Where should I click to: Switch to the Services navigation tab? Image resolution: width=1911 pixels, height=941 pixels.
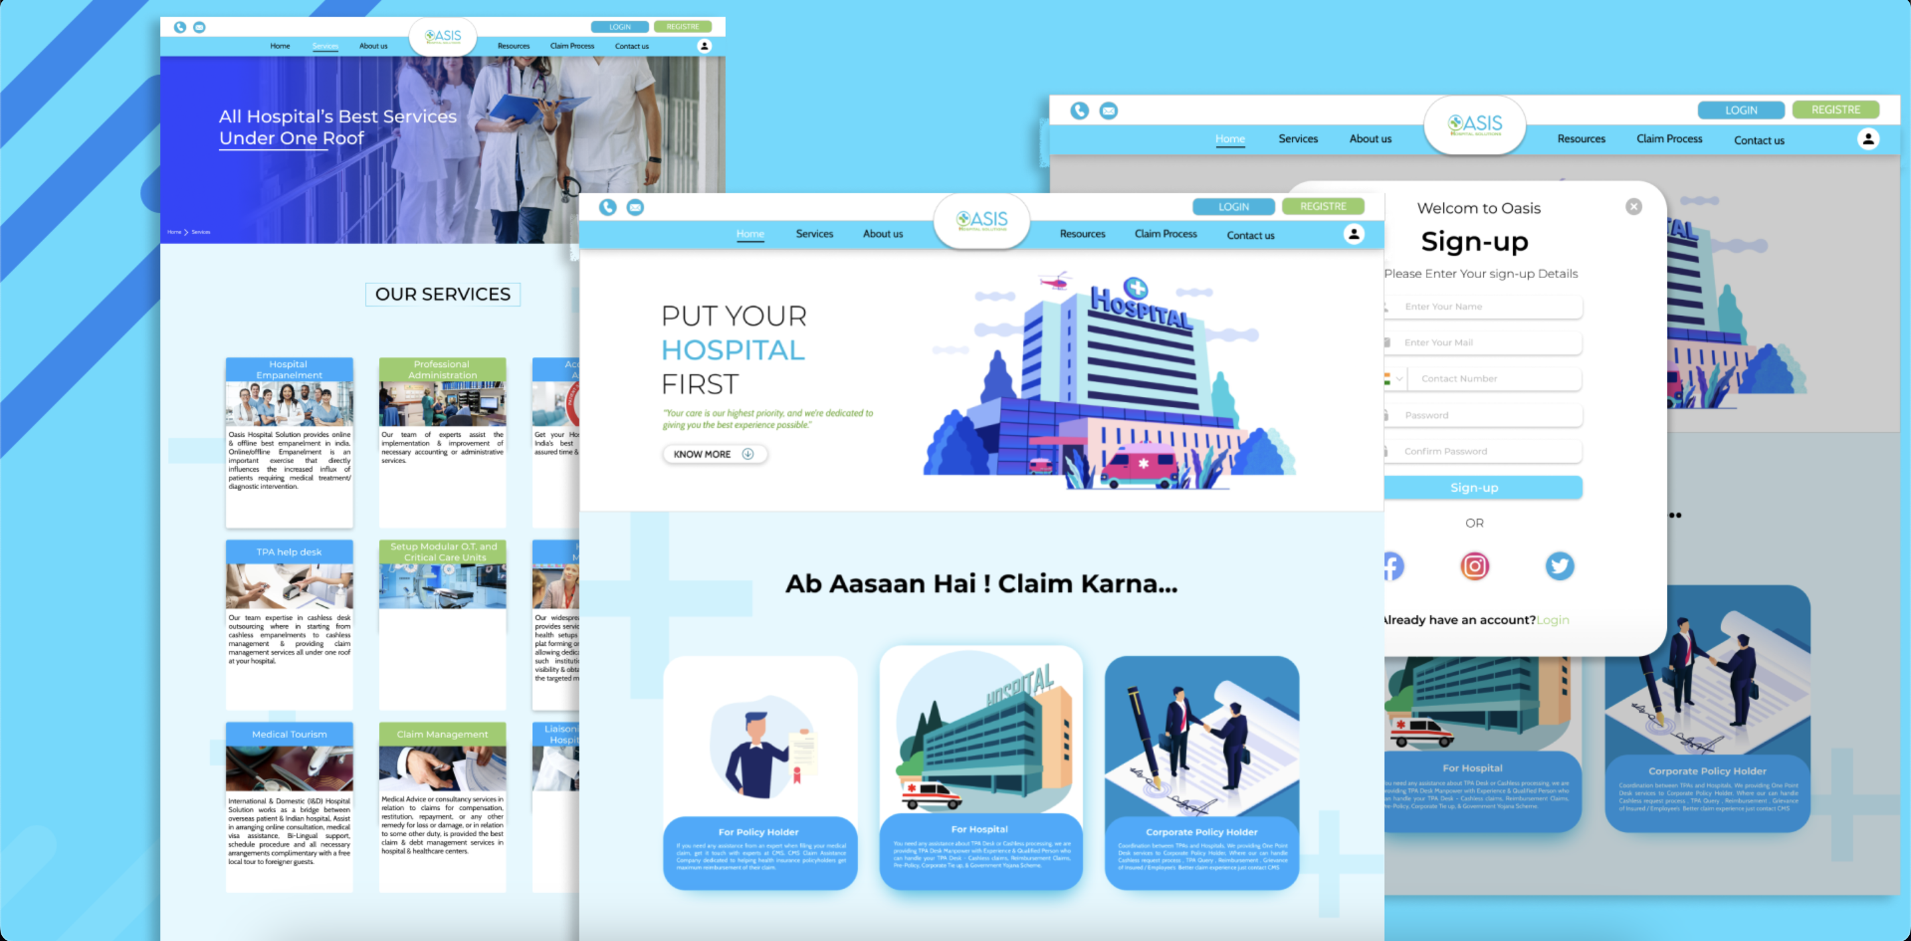click(x=814, y=234)
